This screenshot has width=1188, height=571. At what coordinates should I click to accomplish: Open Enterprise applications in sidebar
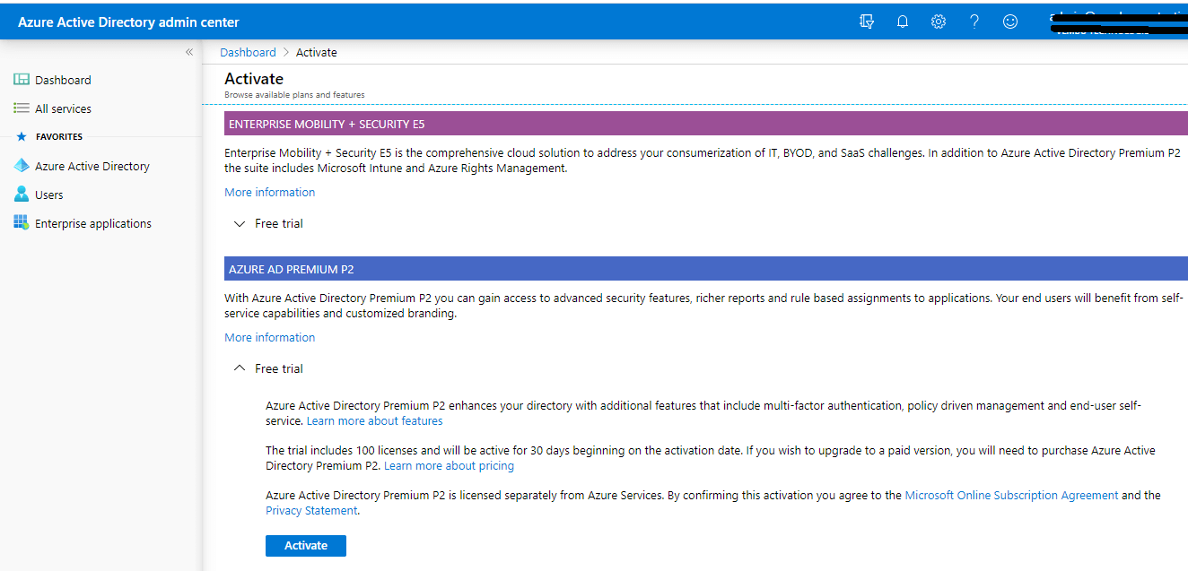coord(93,223)
